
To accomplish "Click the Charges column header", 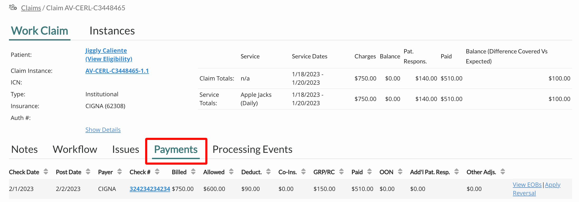I will click(365, 56).
